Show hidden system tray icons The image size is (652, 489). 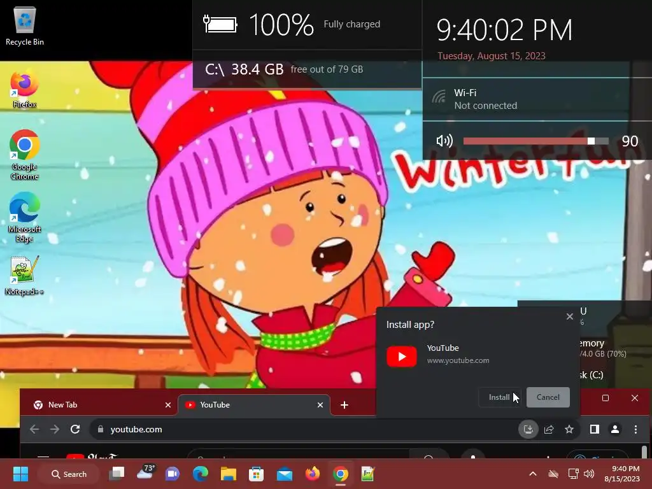coord(533,474)
